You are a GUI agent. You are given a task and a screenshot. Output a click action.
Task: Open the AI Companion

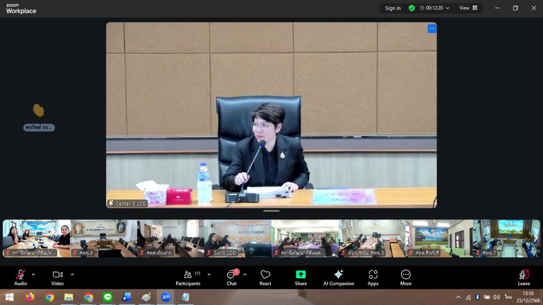pyautogui.click(x=339, y=278)
